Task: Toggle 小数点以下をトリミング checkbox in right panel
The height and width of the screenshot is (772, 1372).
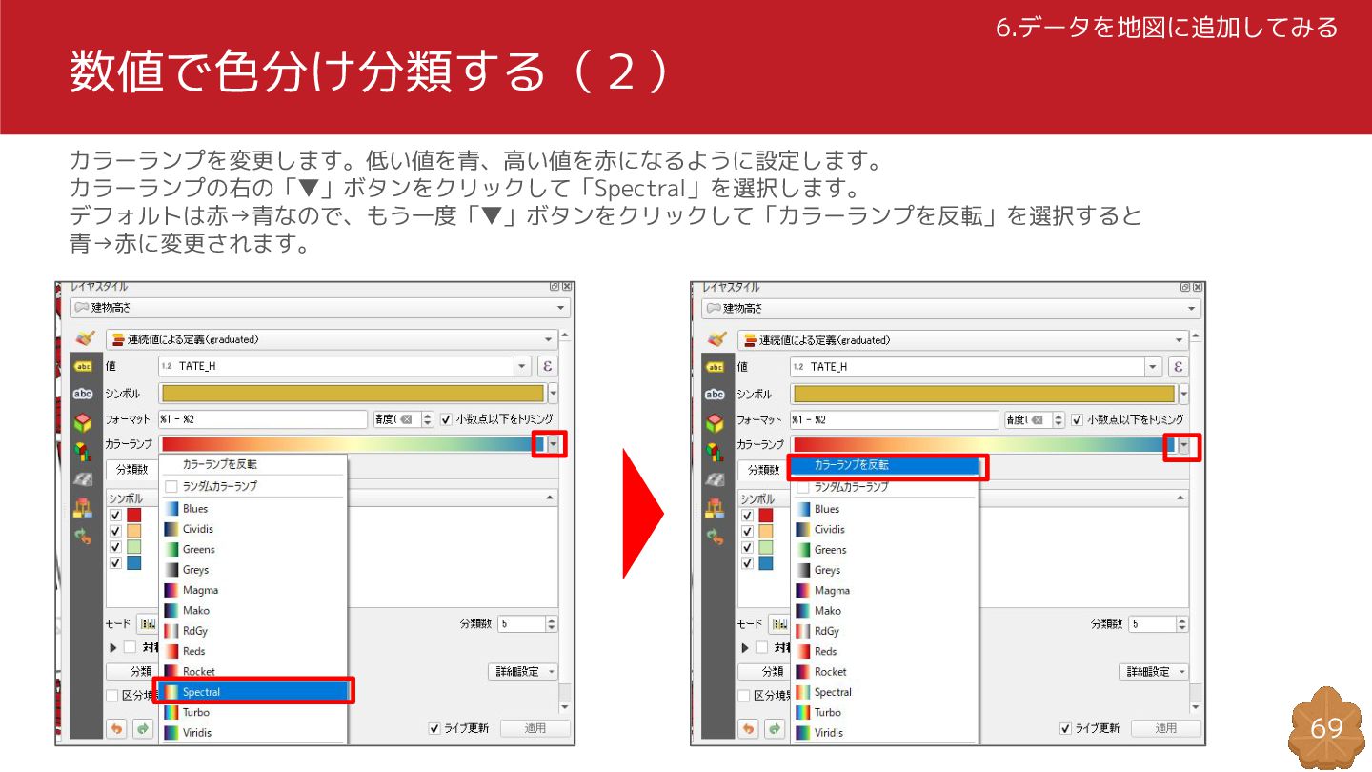Action: (x=1078, y=419)
